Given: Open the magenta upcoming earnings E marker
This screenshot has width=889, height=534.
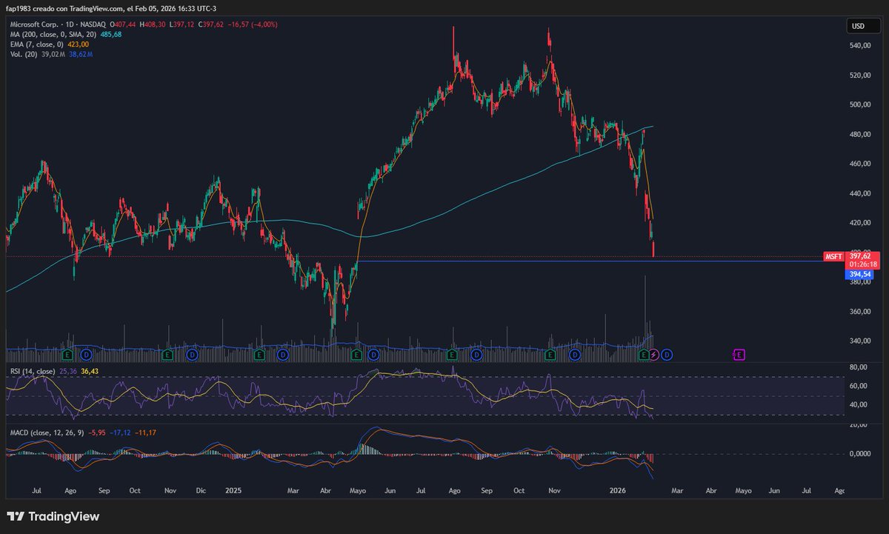Looking at the screenshot, I should (739, 355).
